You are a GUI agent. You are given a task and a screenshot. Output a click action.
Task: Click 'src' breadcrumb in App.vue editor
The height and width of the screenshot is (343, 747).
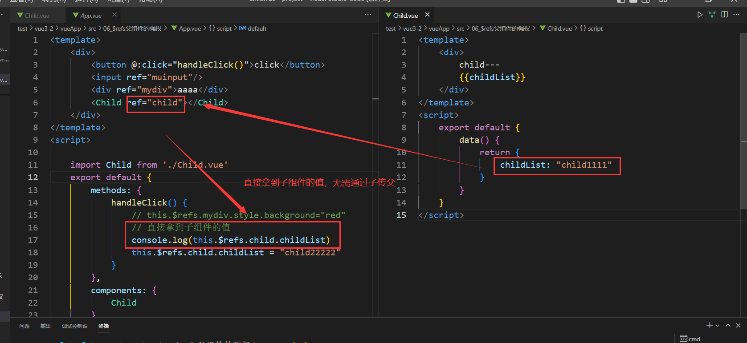click(x=92, y=28)
